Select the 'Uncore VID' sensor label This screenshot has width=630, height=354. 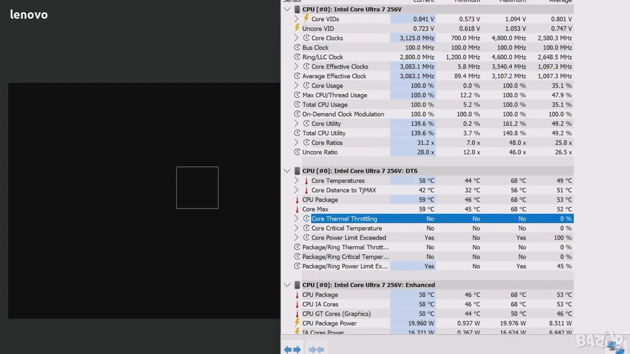click(318, 29)
